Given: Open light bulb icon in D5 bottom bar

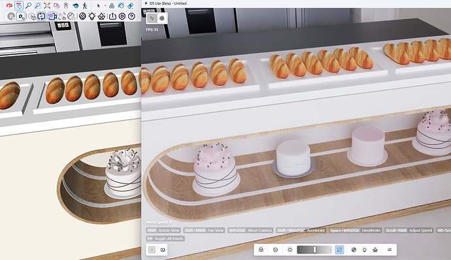Looking at the screenshot, I should [x=365, y=250].
